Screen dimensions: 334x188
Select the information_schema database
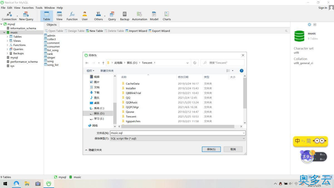click(23, 28)
